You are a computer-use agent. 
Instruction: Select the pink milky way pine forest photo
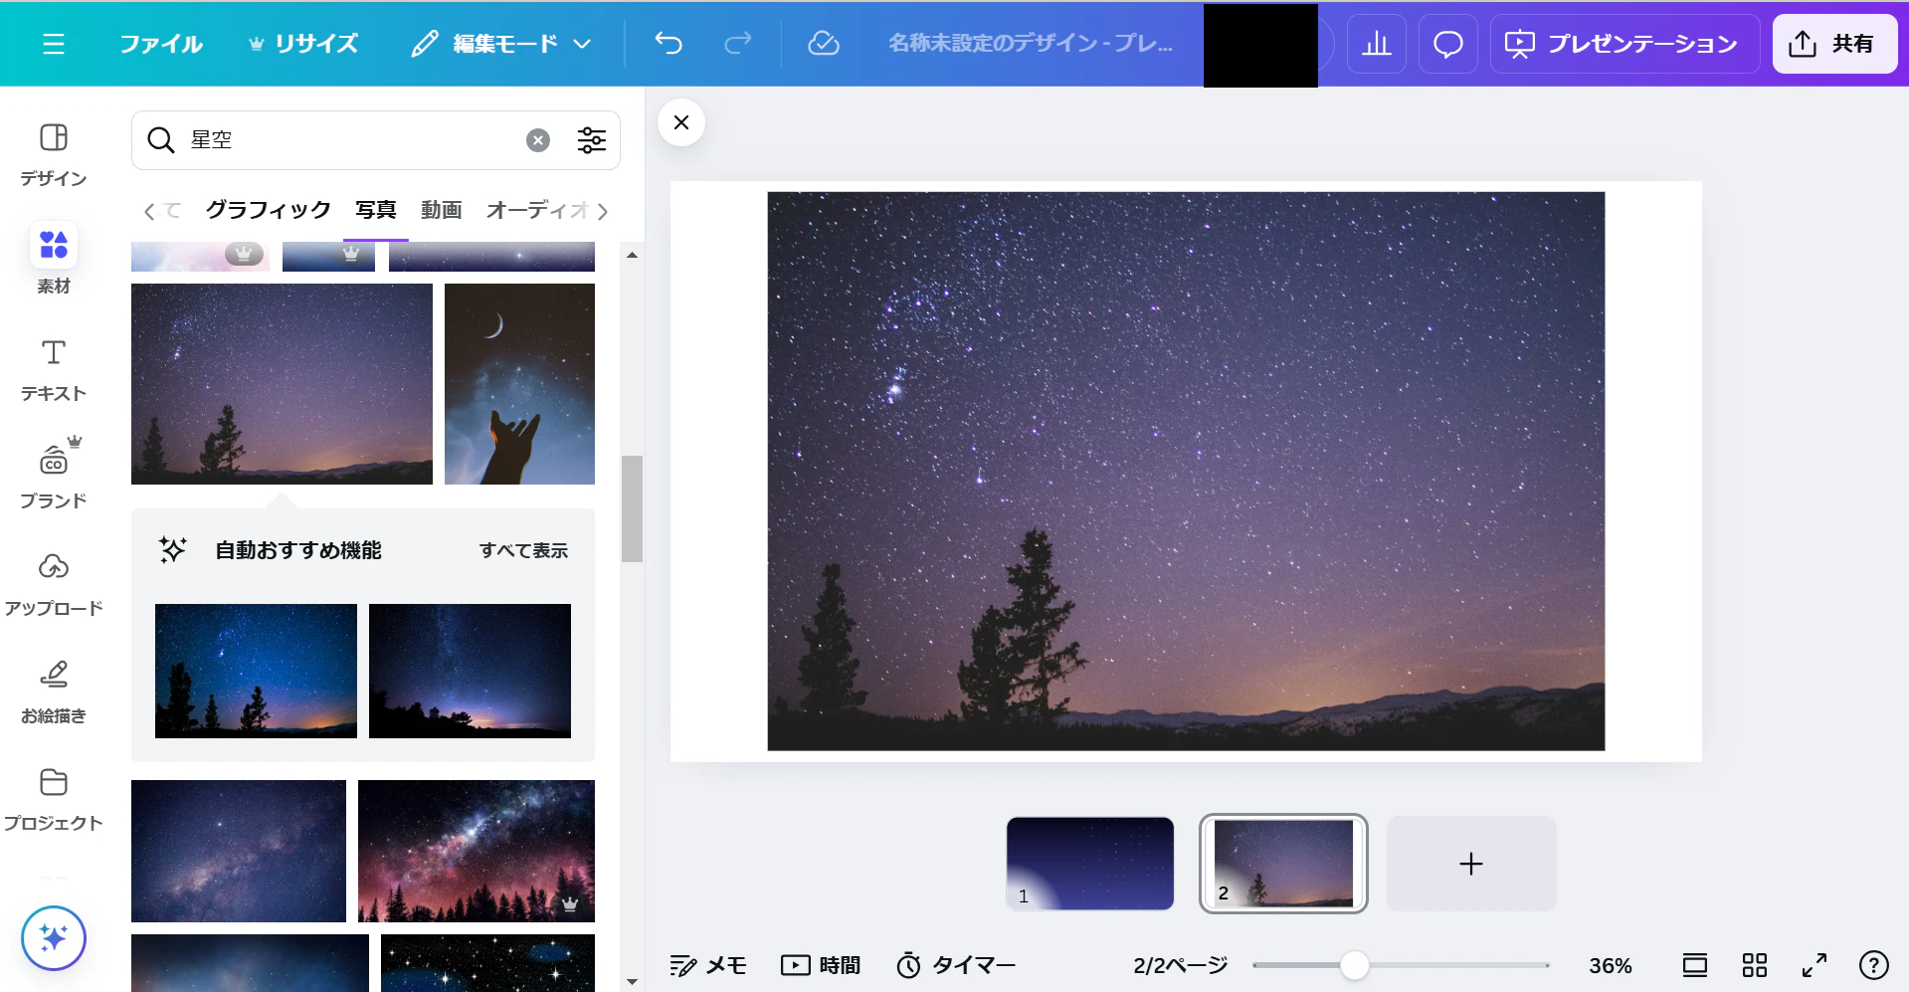pos(477,851)
